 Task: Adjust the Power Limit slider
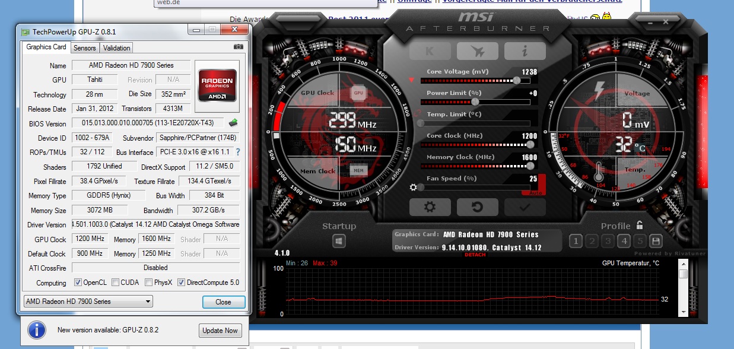point(475,101)
